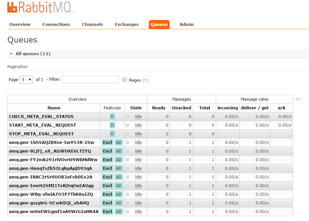Viewport: 309px width, 221px height.
Task: Focus the Filter input field
Action: click(90, 79)
